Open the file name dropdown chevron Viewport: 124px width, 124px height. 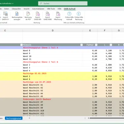coord(13,3)
